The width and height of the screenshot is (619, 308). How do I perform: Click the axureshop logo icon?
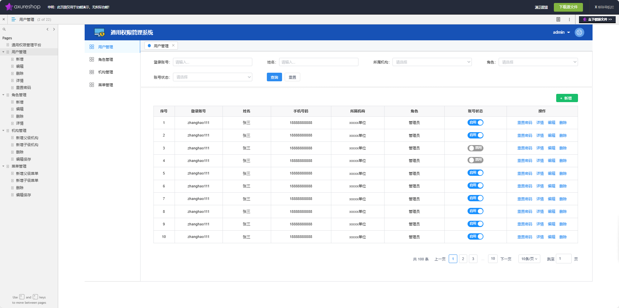9,7
